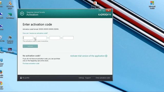Open the Purchase activation code link
Viewport: 164px width, 92px height.
tap(31, 63)
